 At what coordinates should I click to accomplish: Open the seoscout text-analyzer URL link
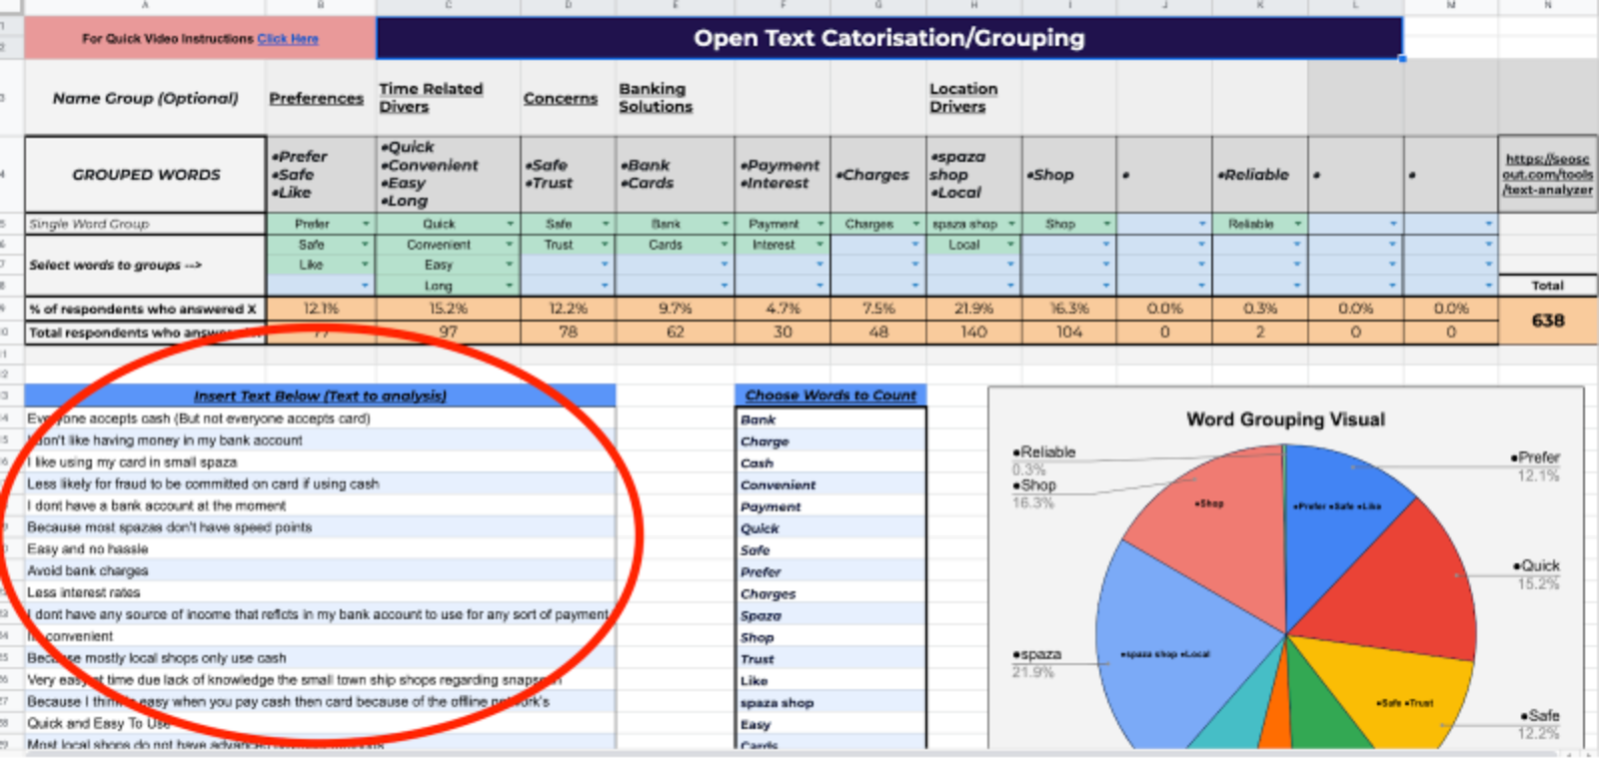coord(1547,174)
